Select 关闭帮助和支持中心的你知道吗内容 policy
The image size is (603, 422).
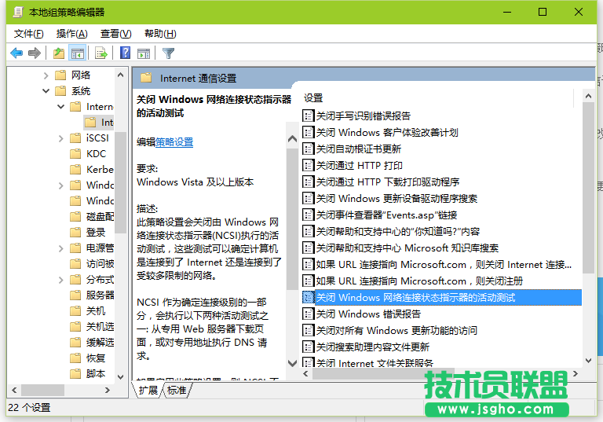398,231
